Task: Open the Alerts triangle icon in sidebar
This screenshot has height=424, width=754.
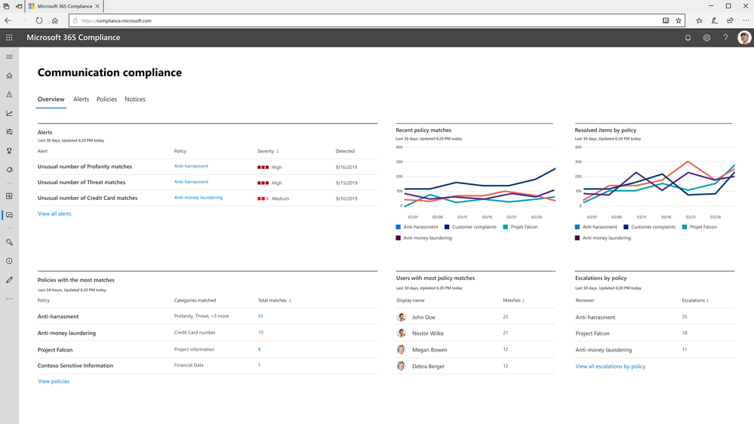Action: 9,94
